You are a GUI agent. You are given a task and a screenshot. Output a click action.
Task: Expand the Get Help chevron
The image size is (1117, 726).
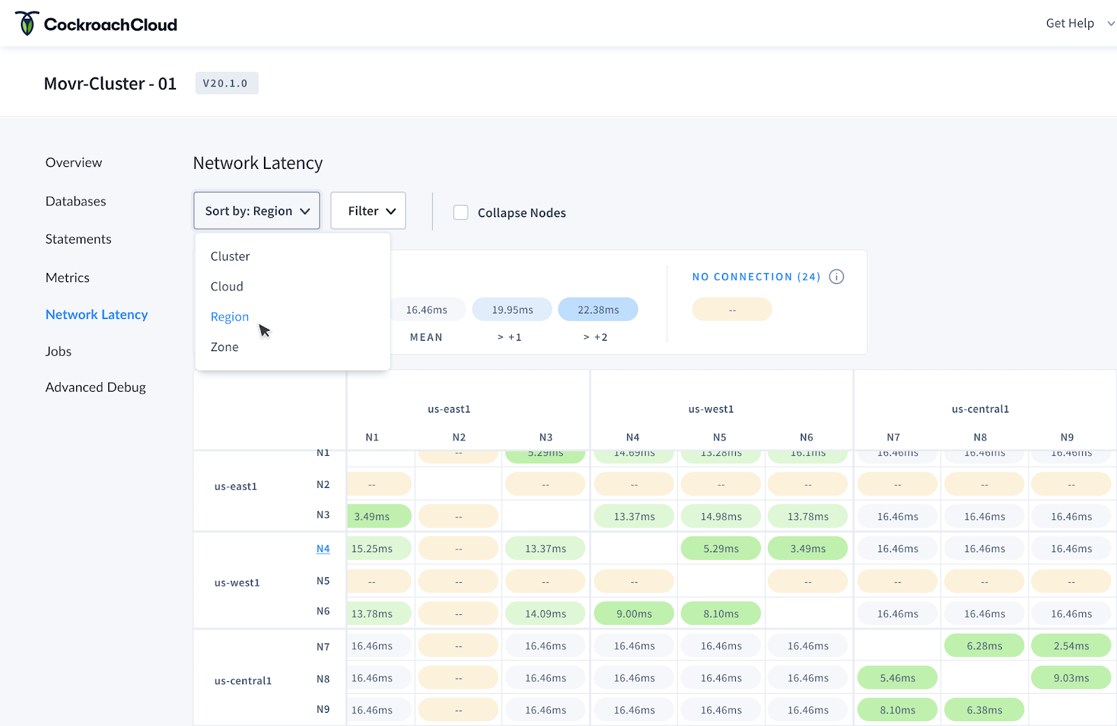pyautogui.click(x=1111, y=24)
